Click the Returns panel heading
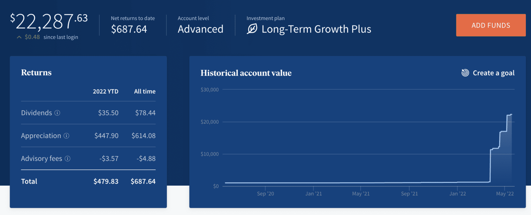 (36, 72)
